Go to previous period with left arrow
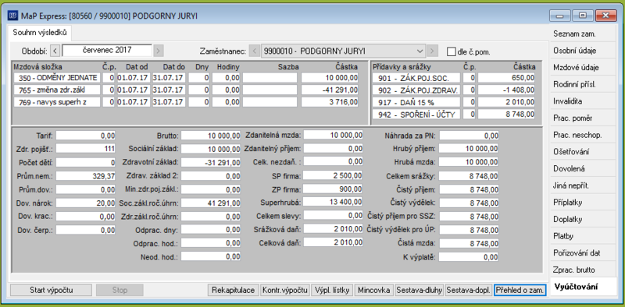Screen dimensions: 625x307 [x=55, y=51]
